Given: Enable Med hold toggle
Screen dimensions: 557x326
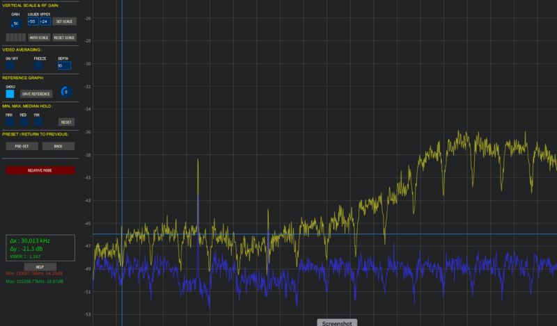Looking at the screenshot, I should [24, 122].
